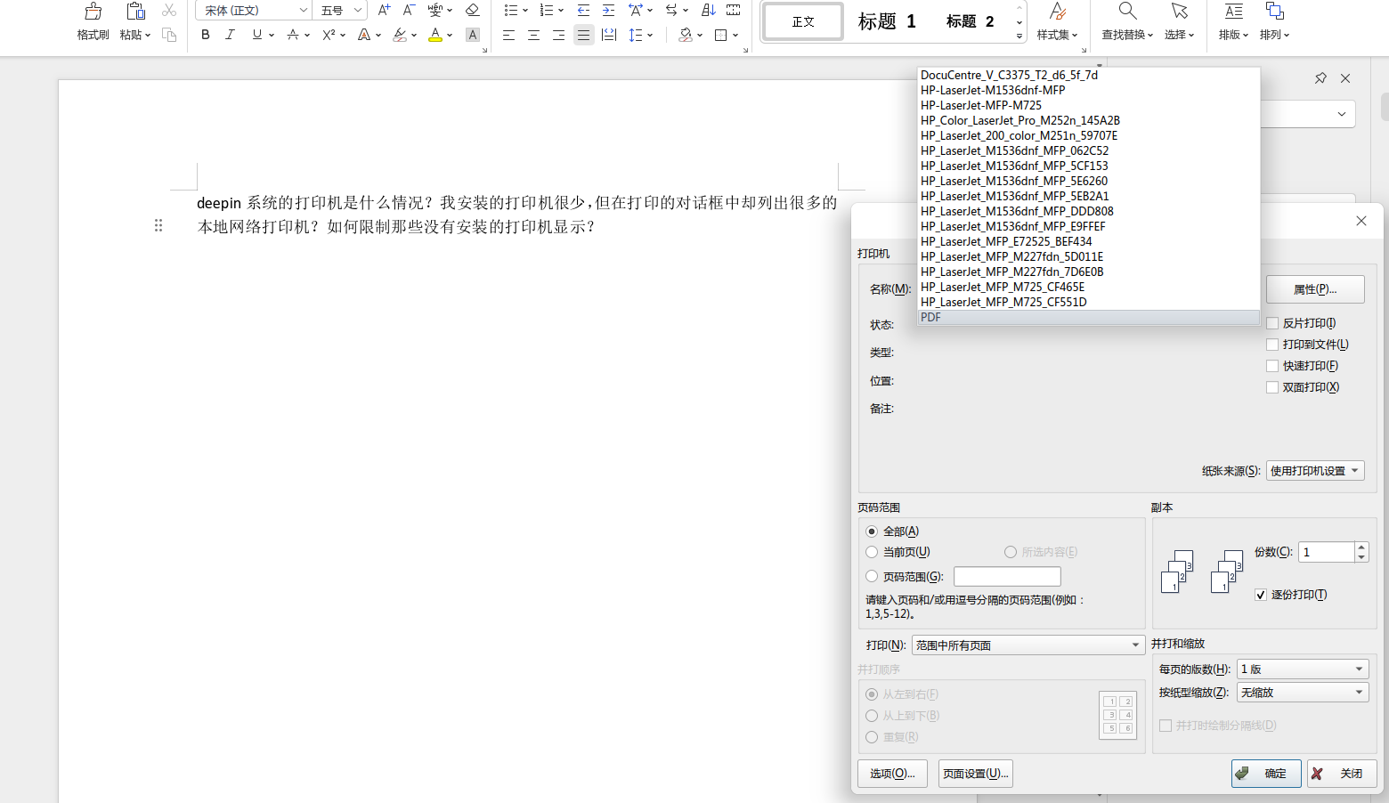1389x803 pixels.
Task: Select the 当前页 radio button
Action: coord(872,552)
